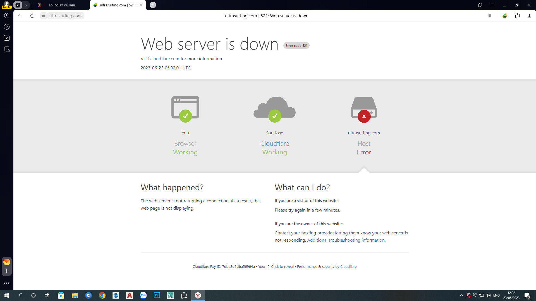536x301 pixels.
Task: Click the volume speaker tray icon
Action: coord(488,295)
